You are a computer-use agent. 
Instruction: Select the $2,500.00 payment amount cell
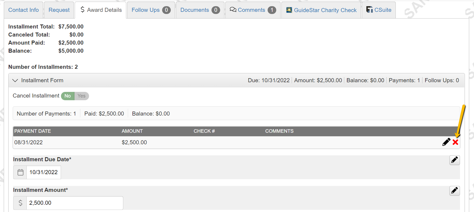tap(134, 142)
